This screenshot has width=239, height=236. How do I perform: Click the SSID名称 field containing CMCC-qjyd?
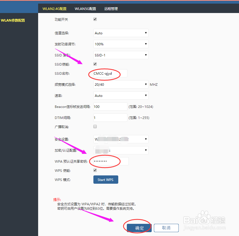click(x=110, y=73)
